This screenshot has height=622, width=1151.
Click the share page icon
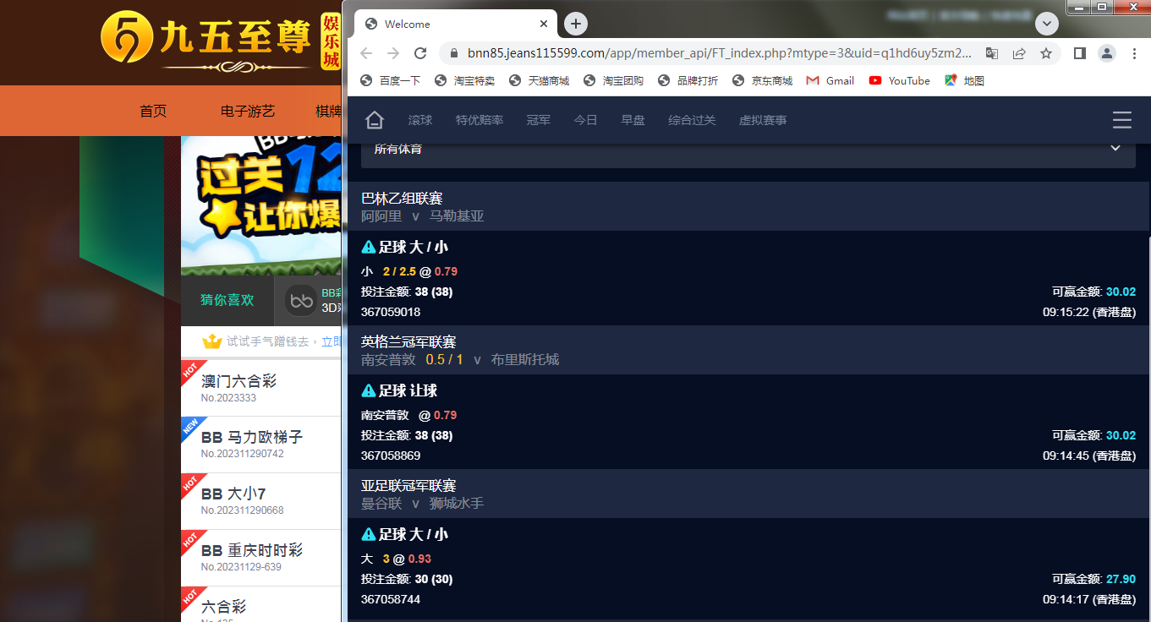click(1019, 53)
